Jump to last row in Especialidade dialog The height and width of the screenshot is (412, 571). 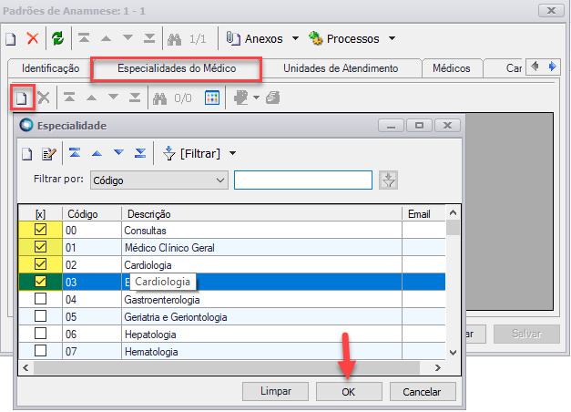pos(140,153)
